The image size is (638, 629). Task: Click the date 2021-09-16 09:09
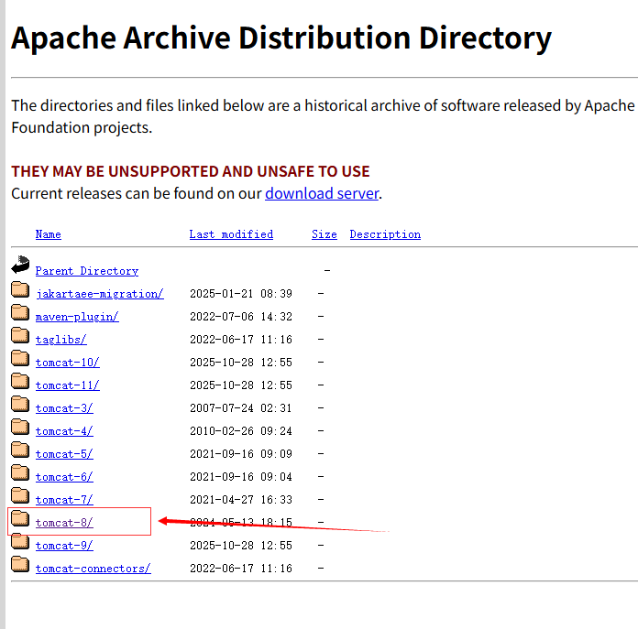coord(241,454)
